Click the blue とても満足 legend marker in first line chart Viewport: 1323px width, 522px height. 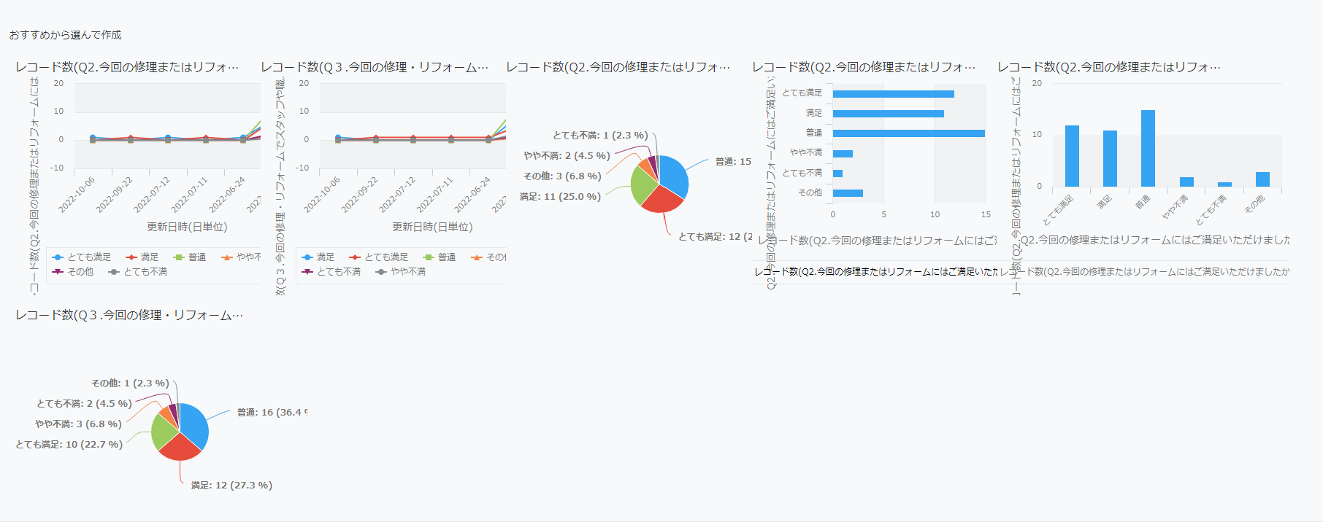pos(58,257)
